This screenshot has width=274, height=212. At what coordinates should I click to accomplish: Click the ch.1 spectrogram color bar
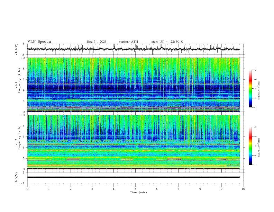250,89
